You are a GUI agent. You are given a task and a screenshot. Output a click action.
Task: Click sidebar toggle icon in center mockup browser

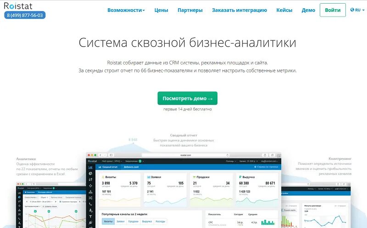click(x=111, y=155)
